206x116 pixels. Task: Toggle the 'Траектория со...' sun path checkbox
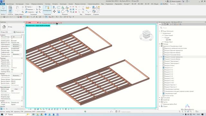pyautogui.click(x=12, y=56)
